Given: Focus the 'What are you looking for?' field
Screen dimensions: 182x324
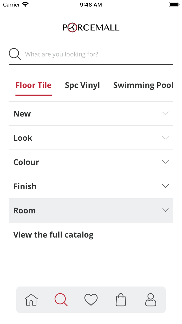Looking at the screenshot, I should [96, 54].
